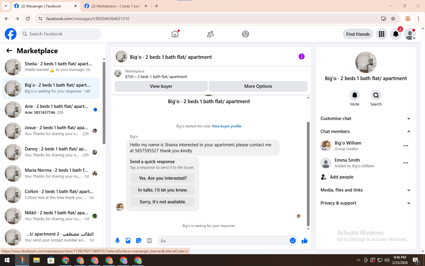Open Sheila's conversation in the list
This screenshot has height=266, width=425.
pyautogui.click(x=51, y=67)
